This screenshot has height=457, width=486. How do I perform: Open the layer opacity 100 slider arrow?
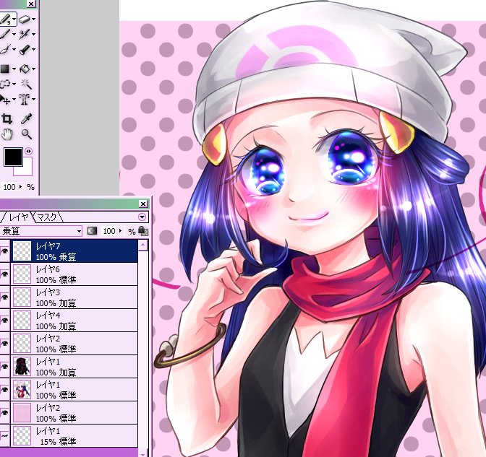(x=120, y=231)
